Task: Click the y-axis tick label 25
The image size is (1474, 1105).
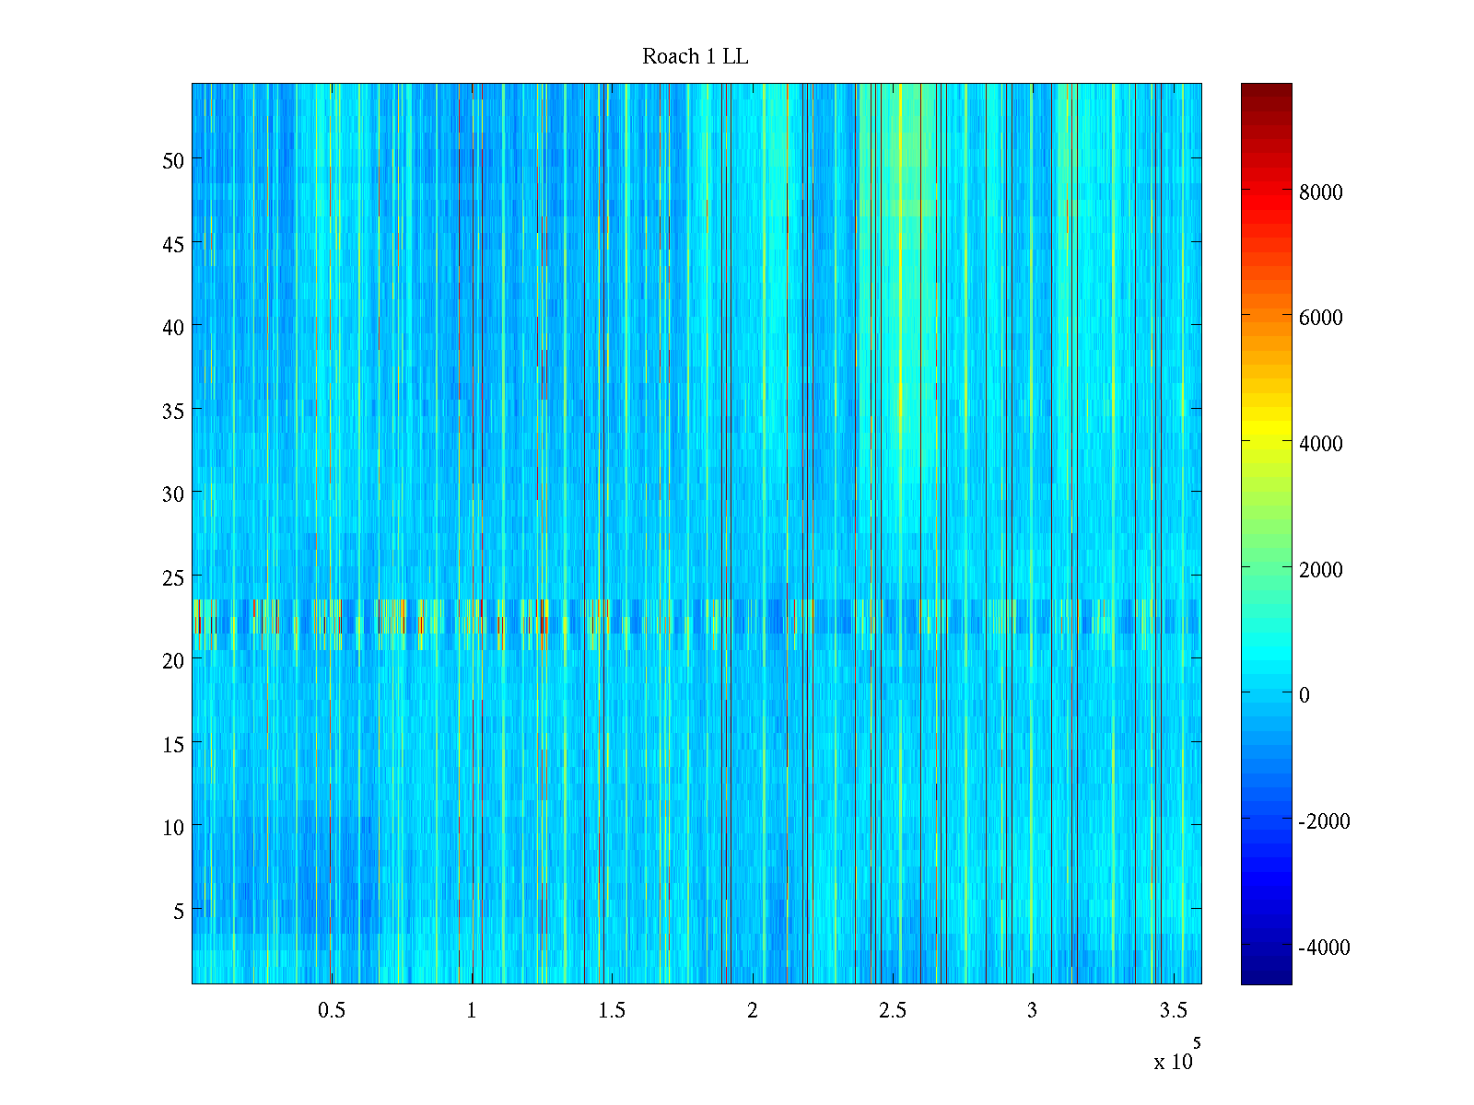Action: point(173,577)
